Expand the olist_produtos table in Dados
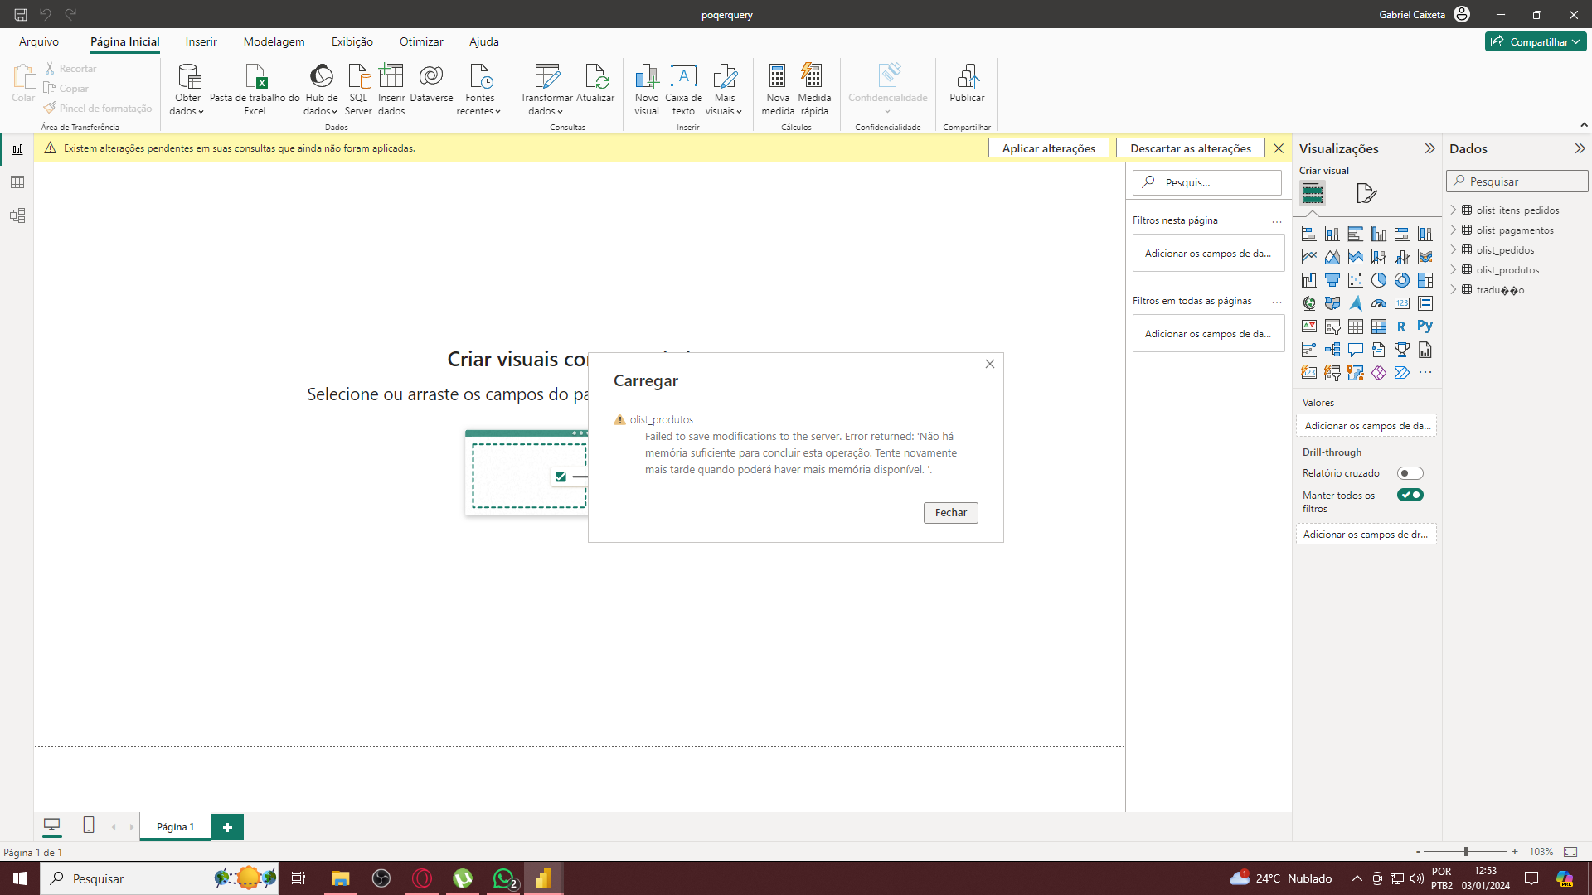1592x895 pixels. coord(1454,270)
